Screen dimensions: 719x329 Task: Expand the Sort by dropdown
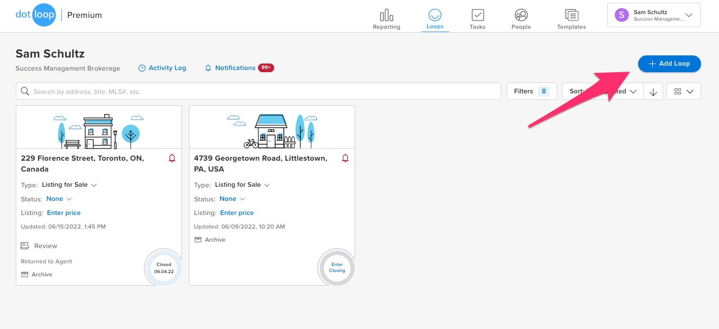click(602, 92)
